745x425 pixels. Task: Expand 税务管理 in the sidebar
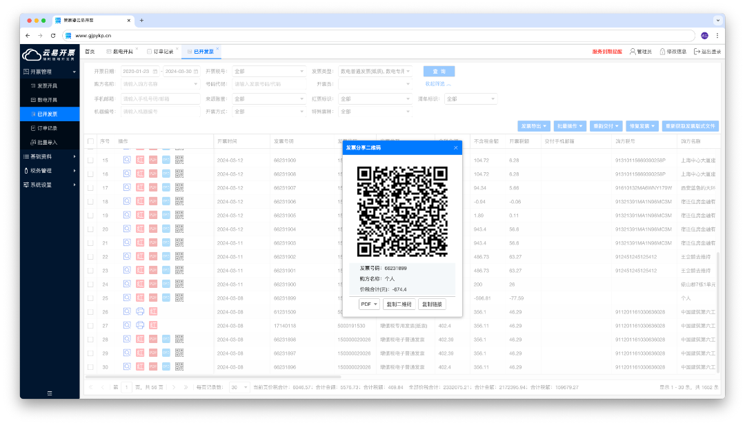pyautogui.click(x=50, y=170)
